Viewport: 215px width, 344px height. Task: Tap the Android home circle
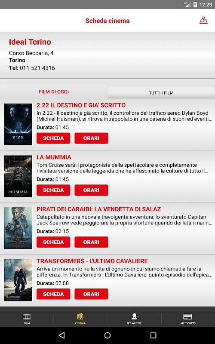pos(107,335)
